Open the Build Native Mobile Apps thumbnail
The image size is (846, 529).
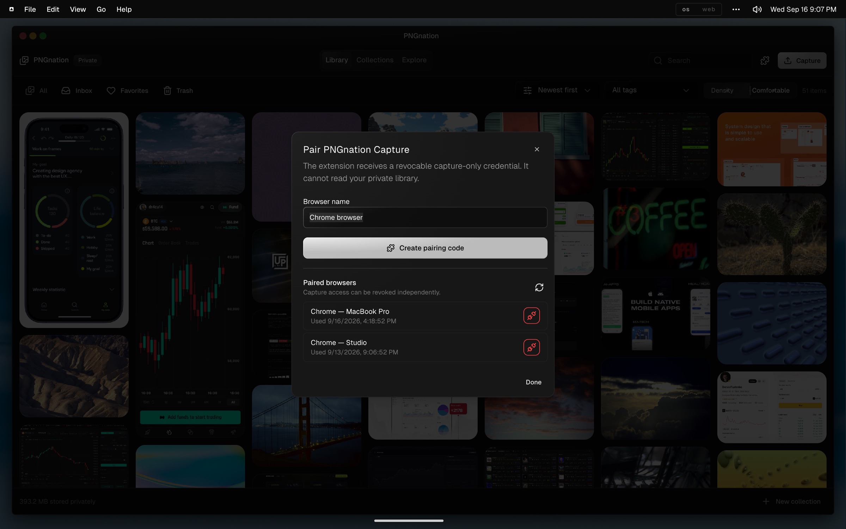point(656,314)
